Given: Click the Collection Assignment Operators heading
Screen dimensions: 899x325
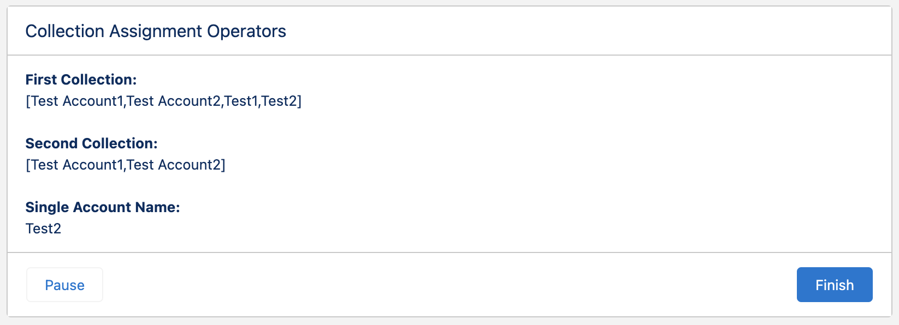Looking at the screenshot, I should pyautogui.click(x=156, y=32).
